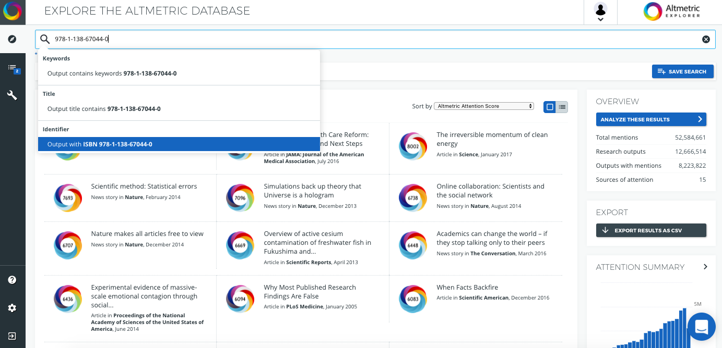
Task: Open 'Why Most Published Research Findings' article
Action: tap(310, 292)
